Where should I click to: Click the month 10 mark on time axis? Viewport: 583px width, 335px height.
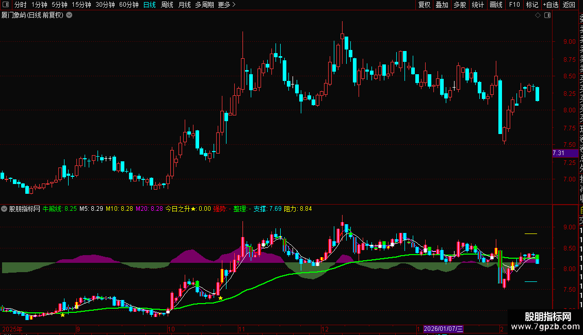click(x=171, y=329)
